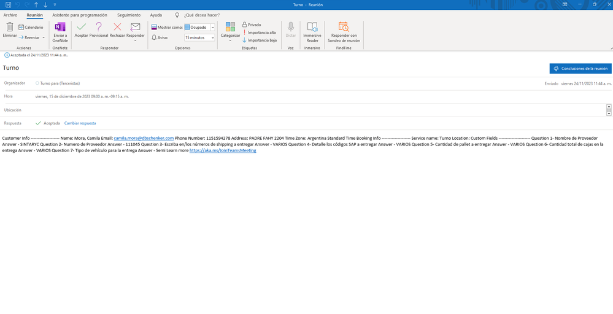Launch Immersive Reader

(x=312, y=32)
